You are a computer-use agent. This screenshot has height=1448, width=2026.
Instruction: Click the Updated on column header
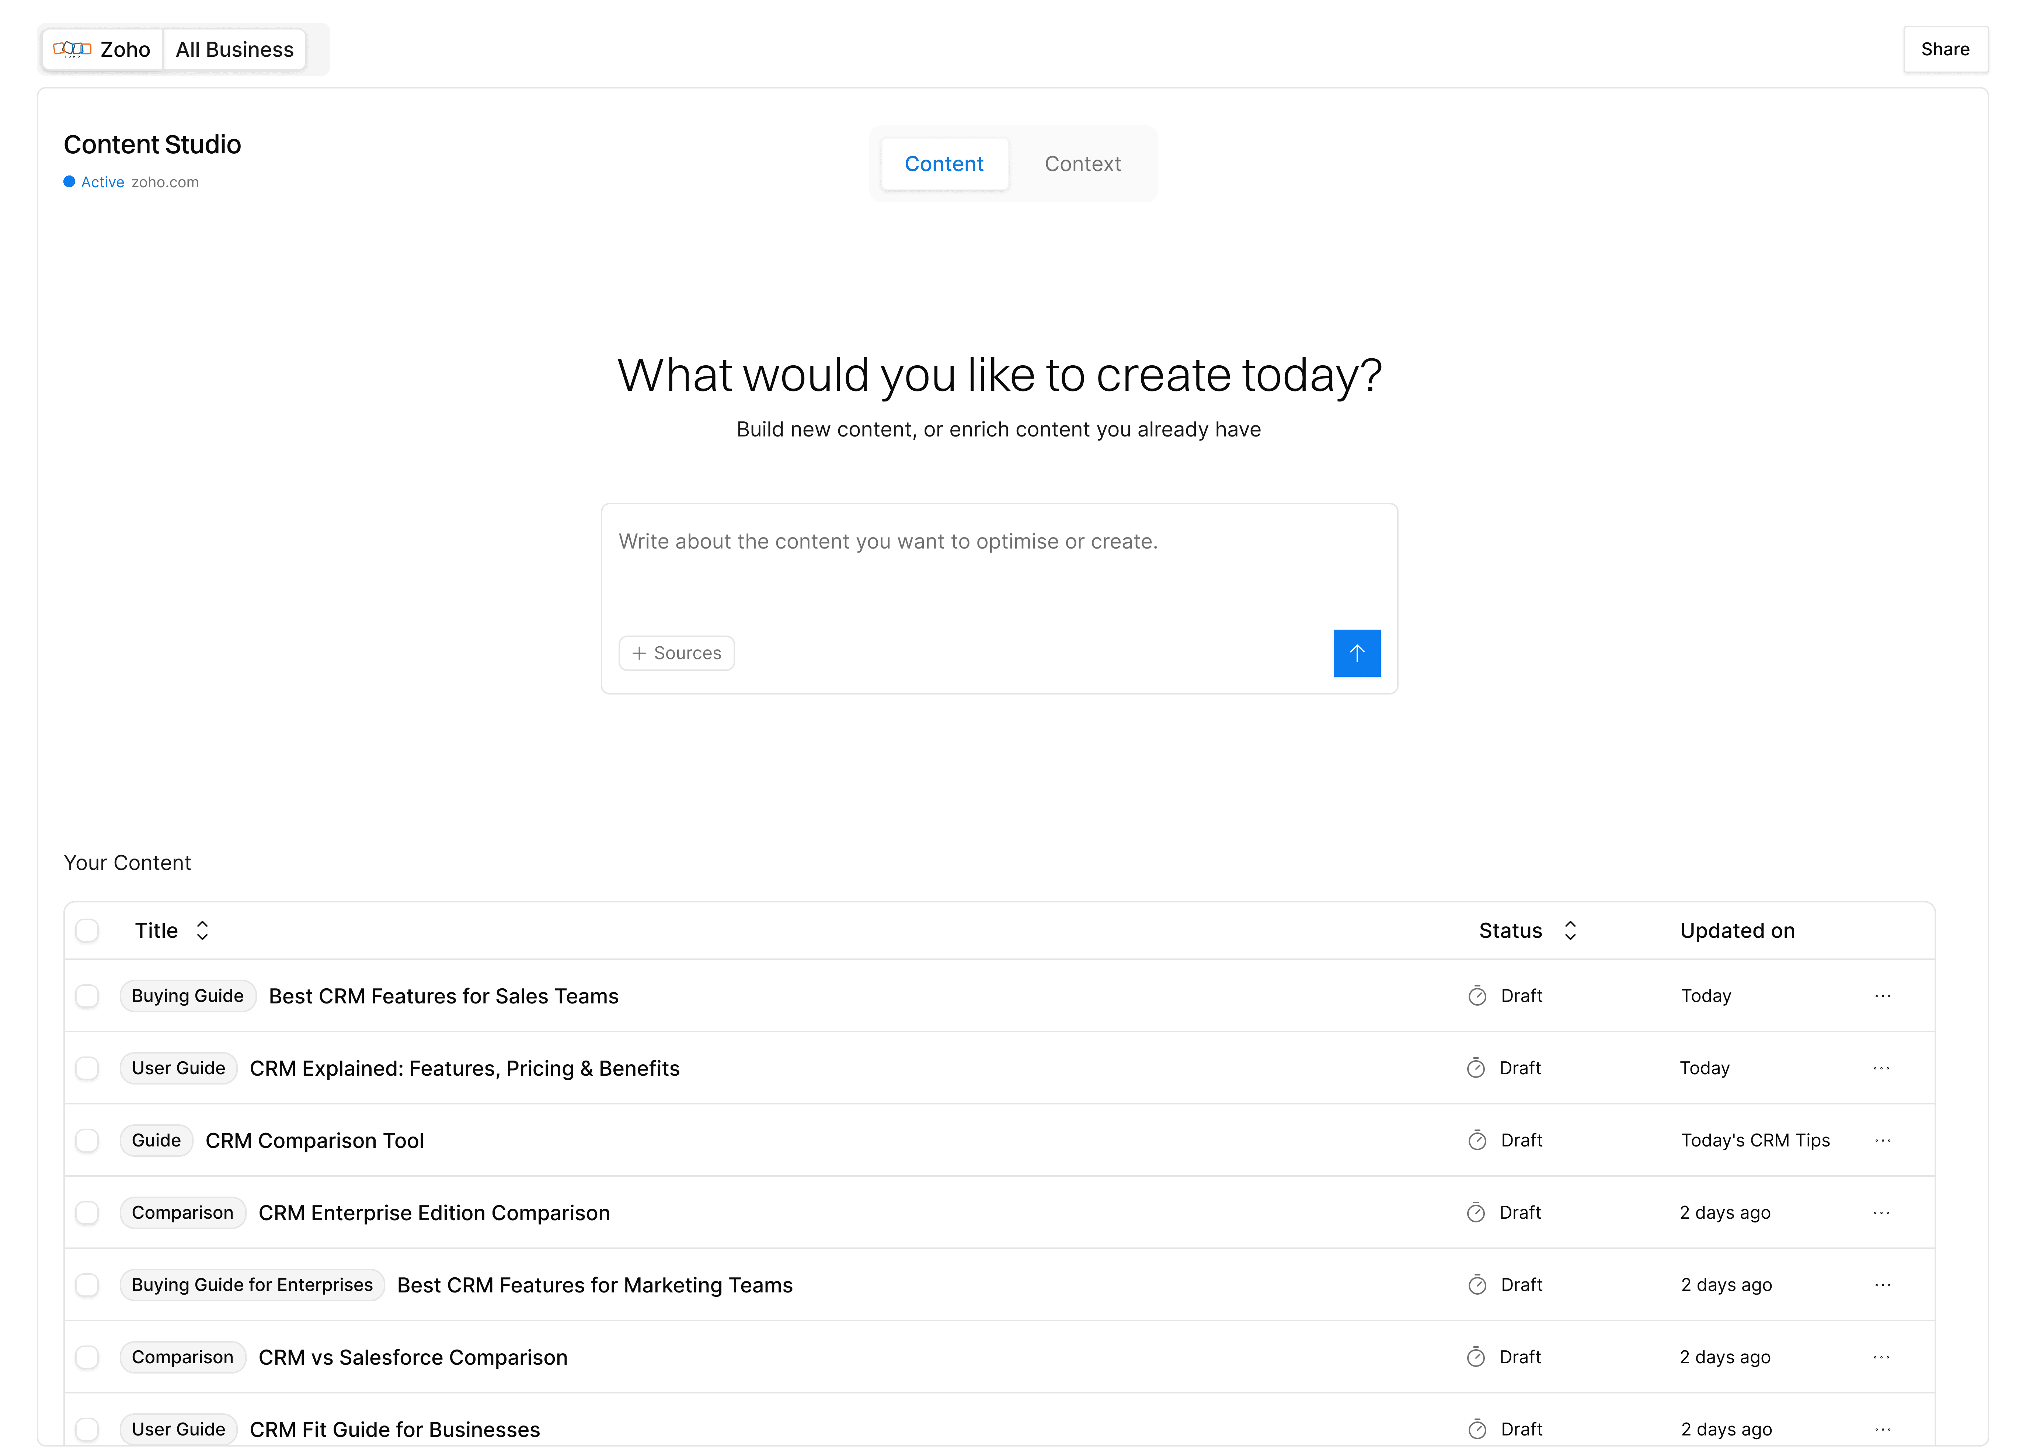[1737, 930]
